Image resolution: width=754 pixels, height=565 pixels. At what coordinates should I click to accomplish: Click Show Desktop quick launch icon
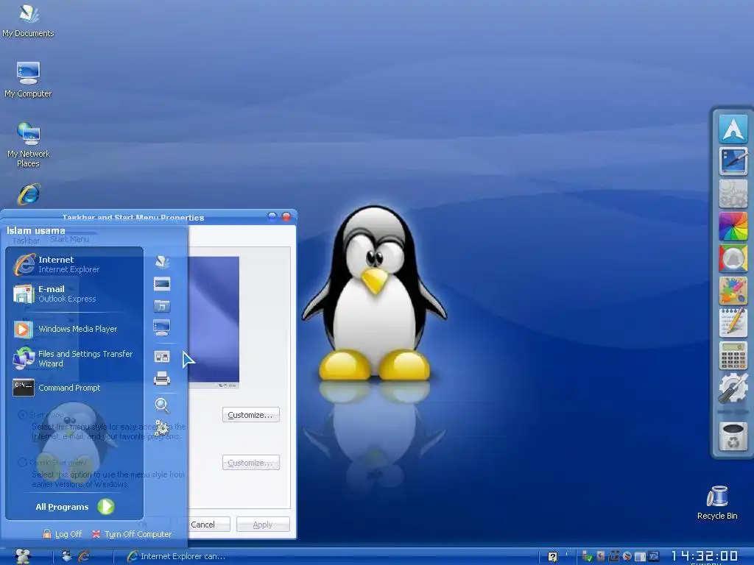(67, 556)
